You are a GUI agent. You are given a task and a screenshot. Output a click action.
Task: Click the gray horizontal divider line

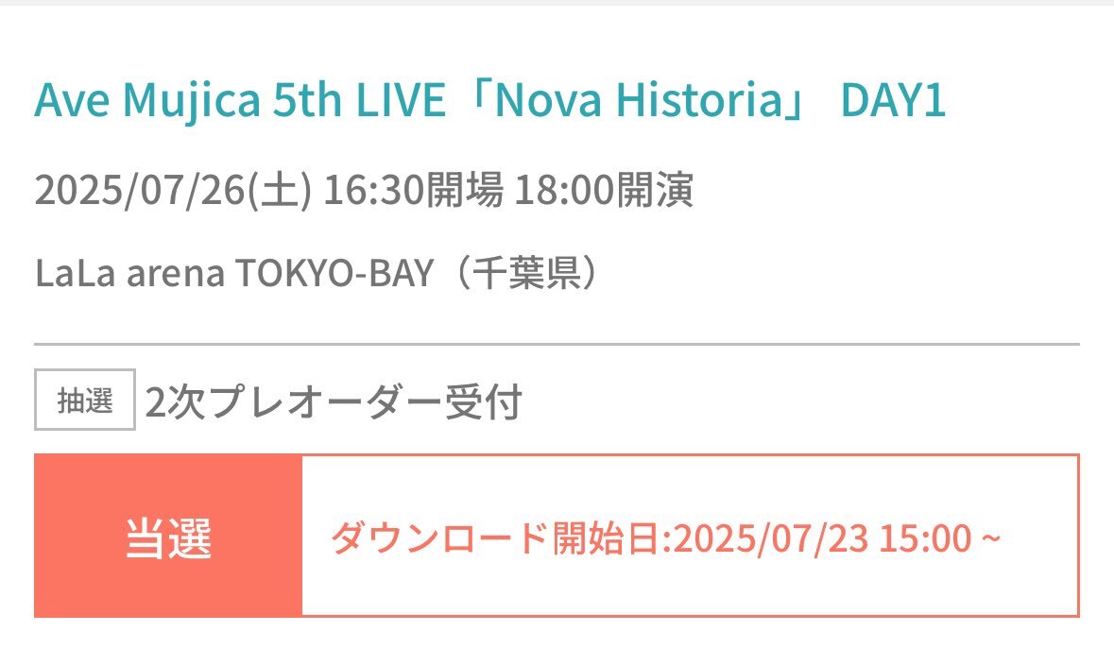pyautogui.click(x=557, y=345)
